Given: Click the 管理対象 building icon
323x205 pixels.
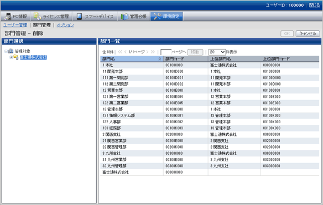Looking at the screenshot, I should [11, 51].
